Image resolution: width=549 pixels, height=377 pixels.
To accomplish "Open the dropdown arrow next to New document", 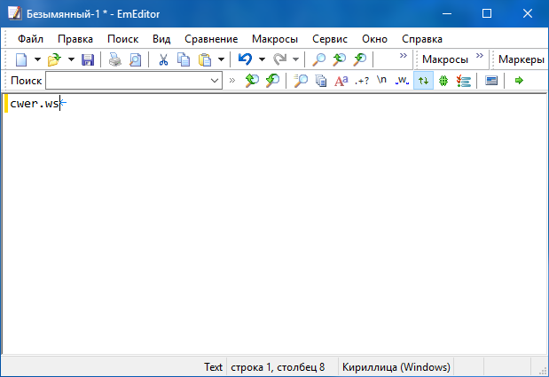I will coord(36,59).
